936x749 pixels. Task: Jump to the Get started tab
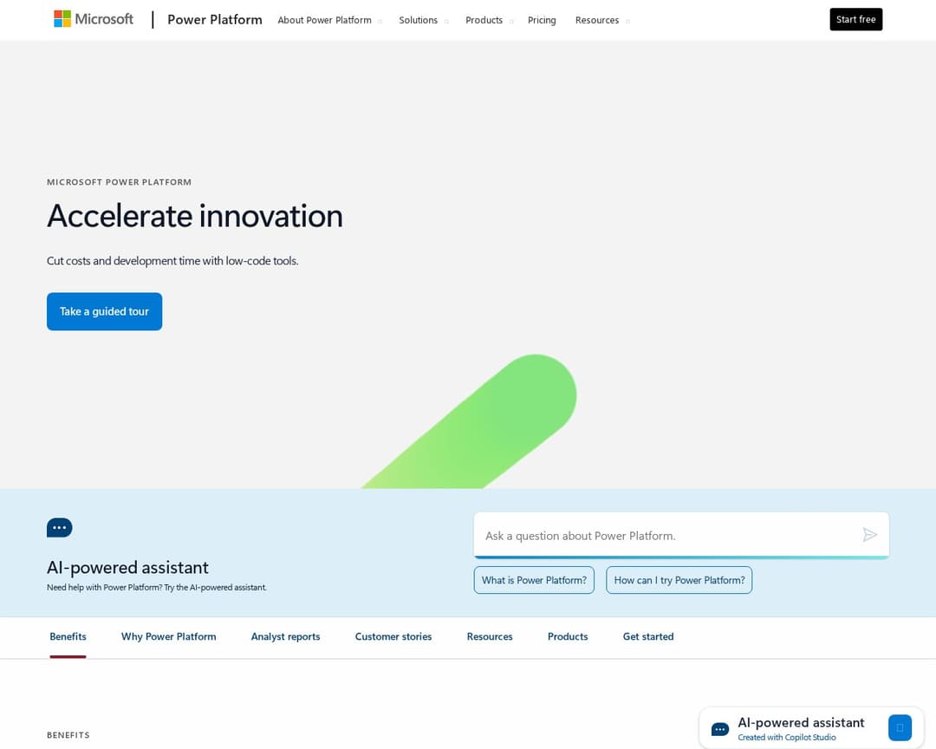point(648,636)
